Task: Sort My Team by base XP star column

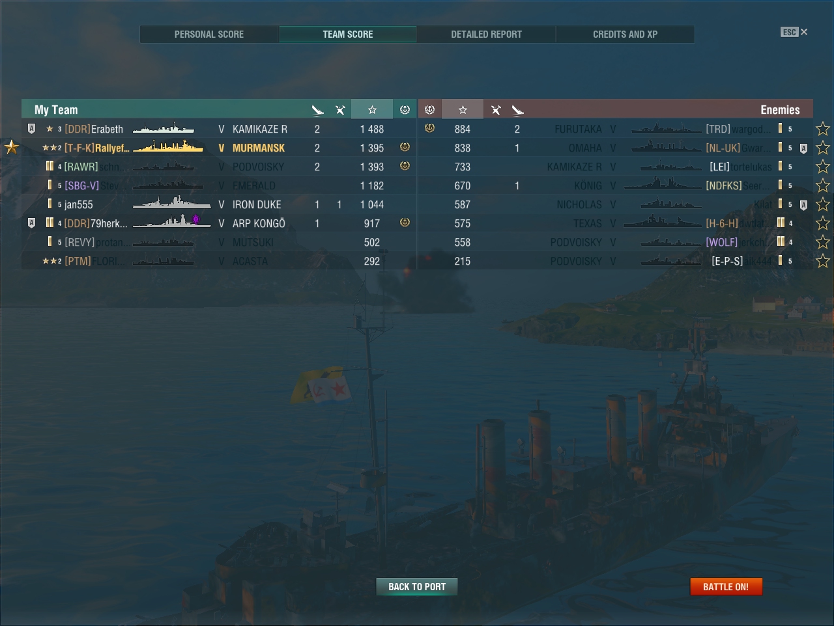Action: [372, 109]
